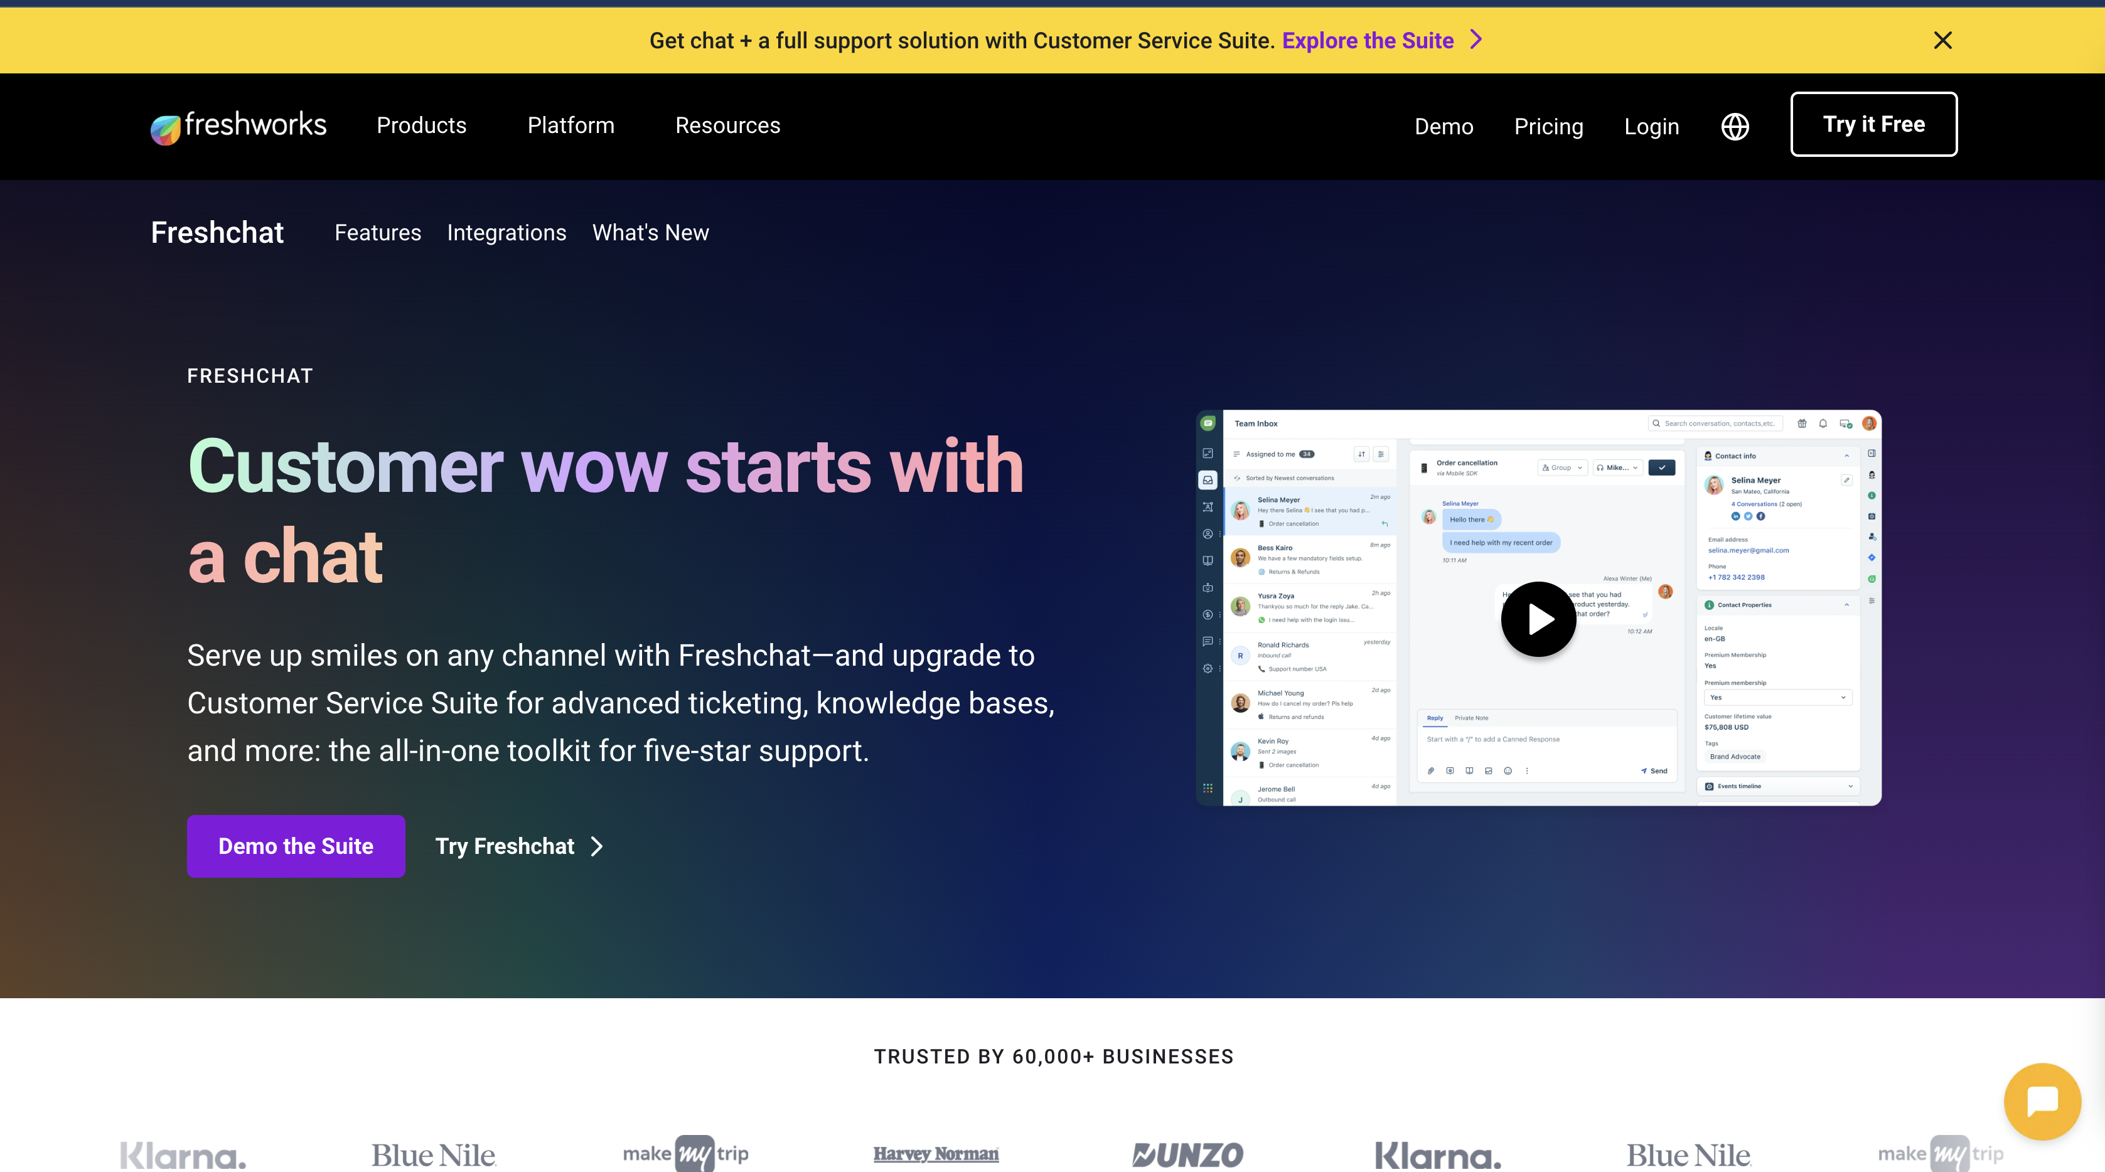Open the globe language selector
This screenshot has width=2105, height=1172.
pos(1735,127)
